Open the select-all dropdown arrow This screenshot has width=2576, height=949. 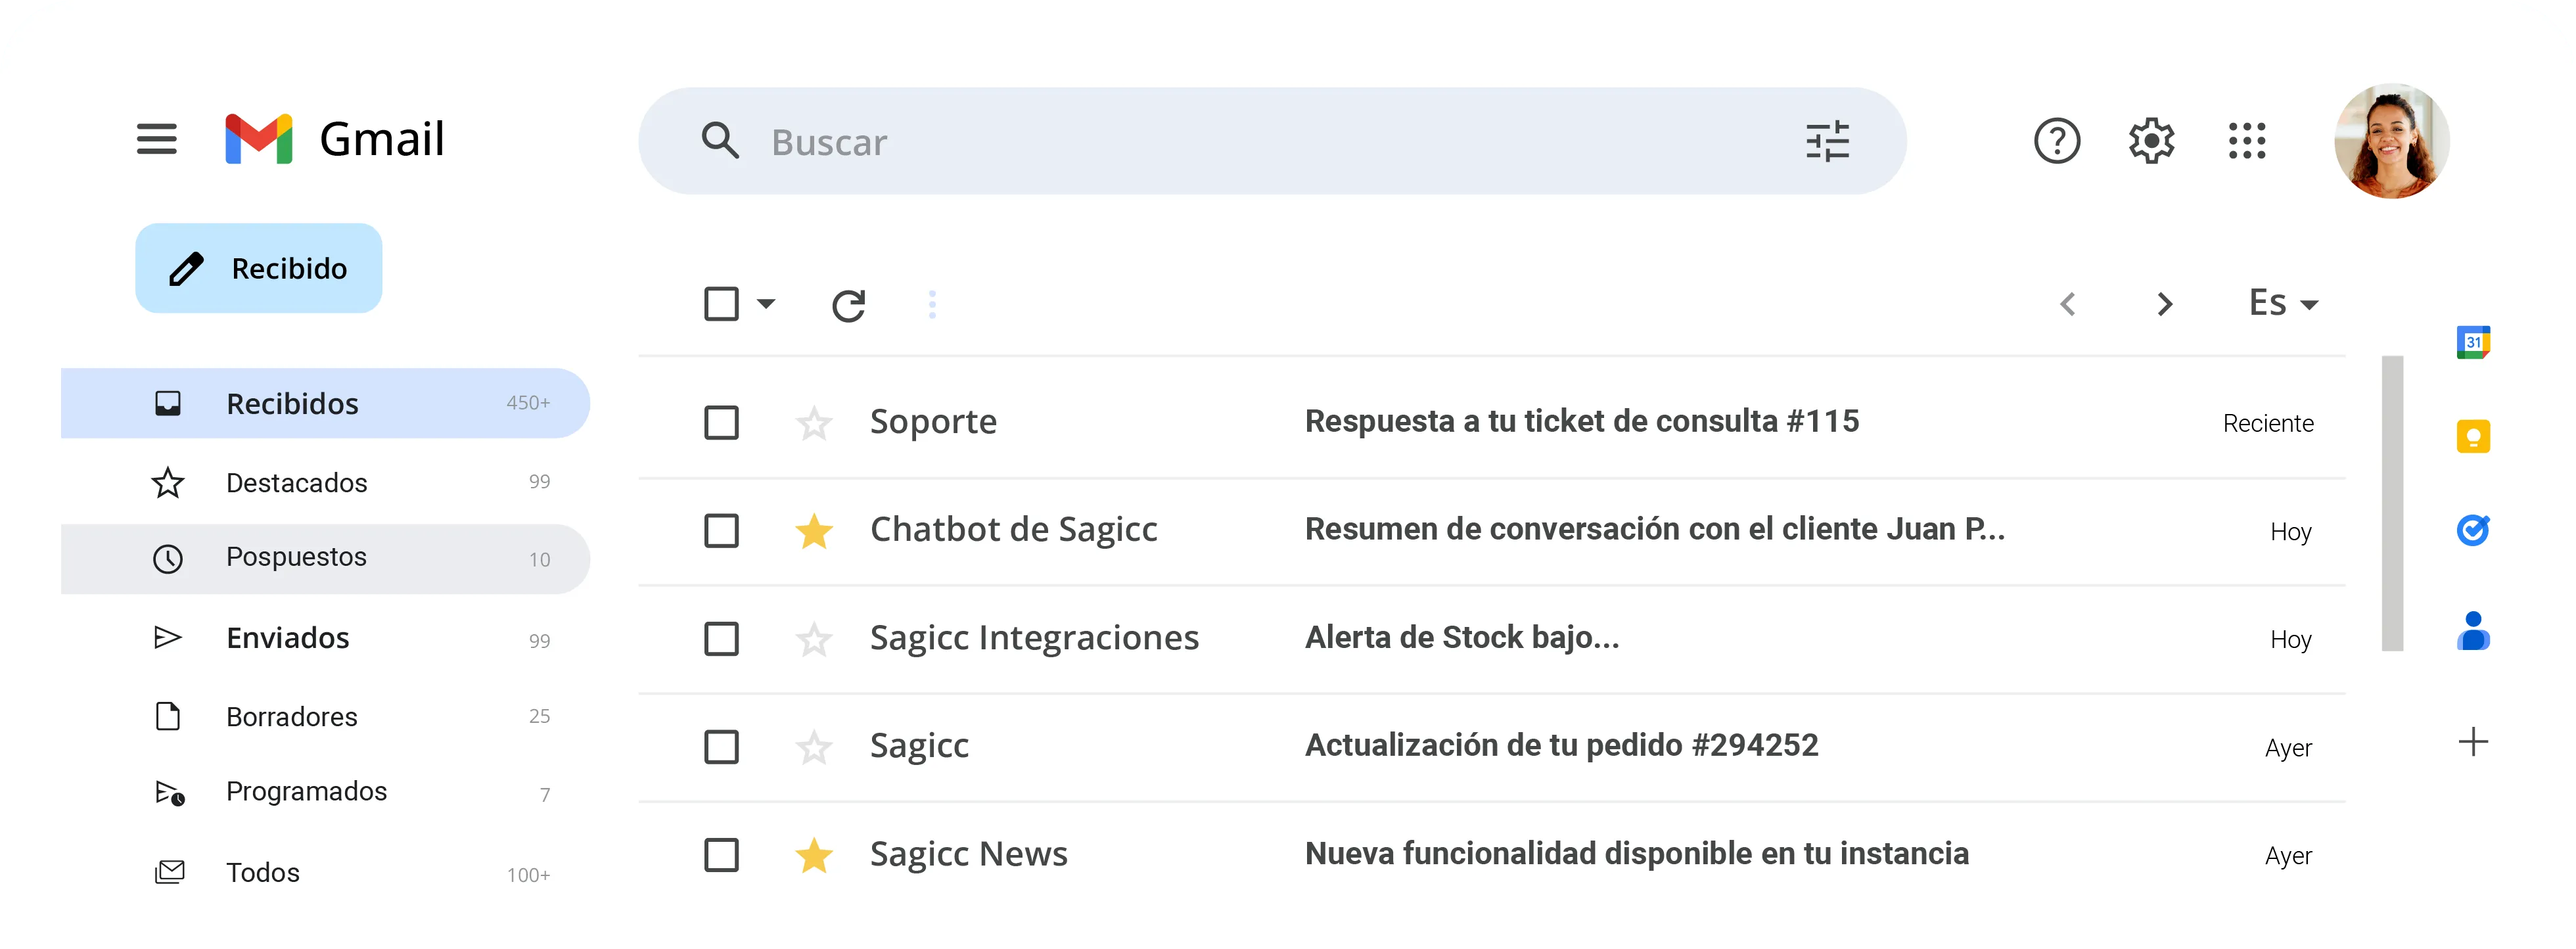766,304
